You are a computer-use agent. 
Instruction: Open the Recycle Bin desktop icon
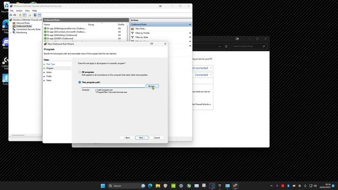pyautogui.click(x=5, y=7)
